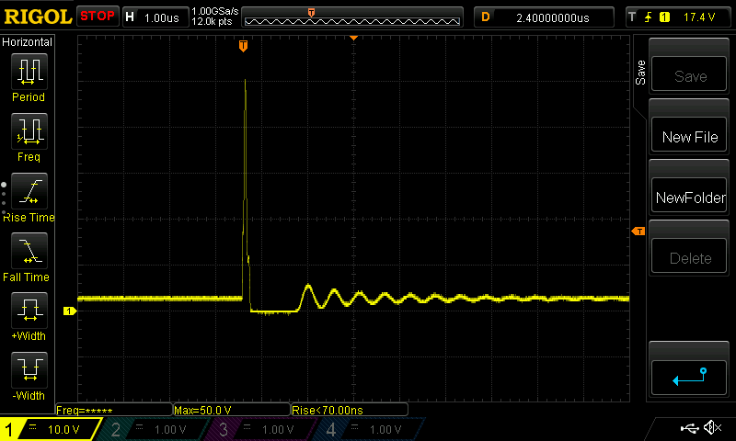
Task: Click the Horizontal menu label
Action: [28, 42]
